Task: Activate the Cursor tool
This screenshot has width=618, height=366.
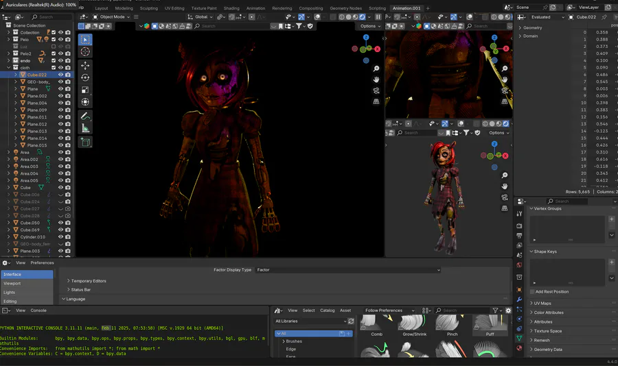Action: point(86,51)
